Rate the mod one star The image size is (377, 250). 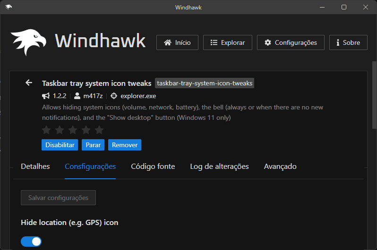46,130
